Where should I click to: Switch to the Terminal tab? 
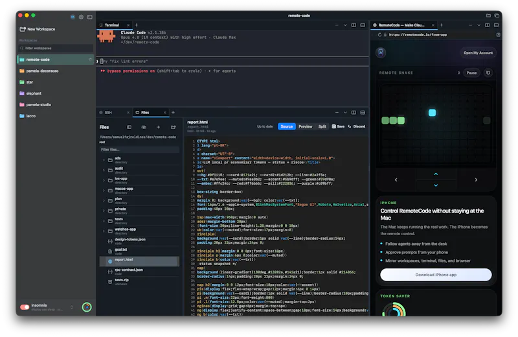coord(111,25)
